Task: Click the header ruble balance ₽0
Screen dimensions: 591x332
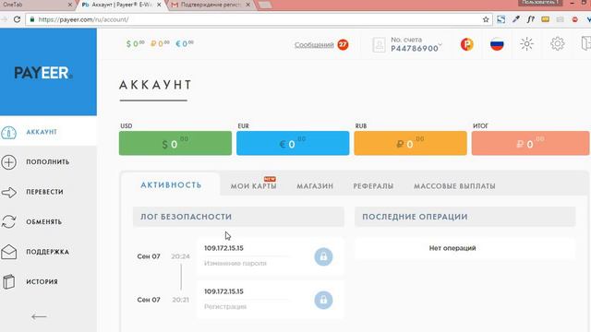Action: tap(160, 43)
